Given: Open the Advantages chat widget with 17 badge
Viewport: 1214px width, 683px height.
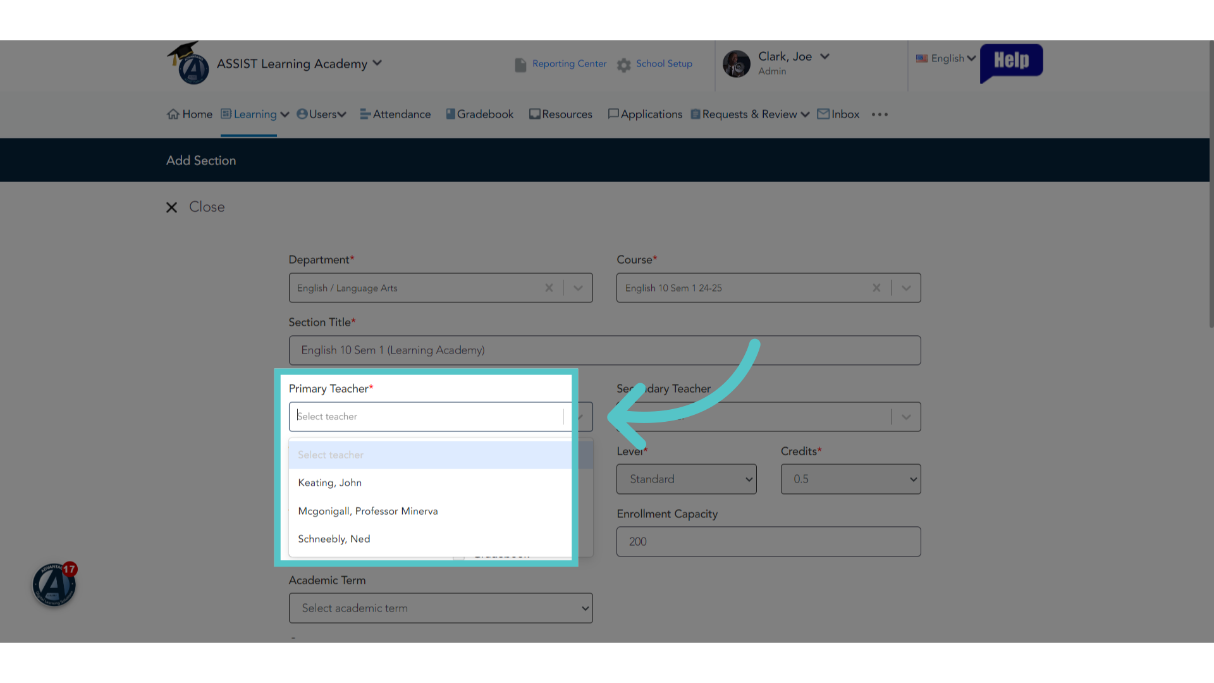Looking at the screenshot, I should click(54, 585).
